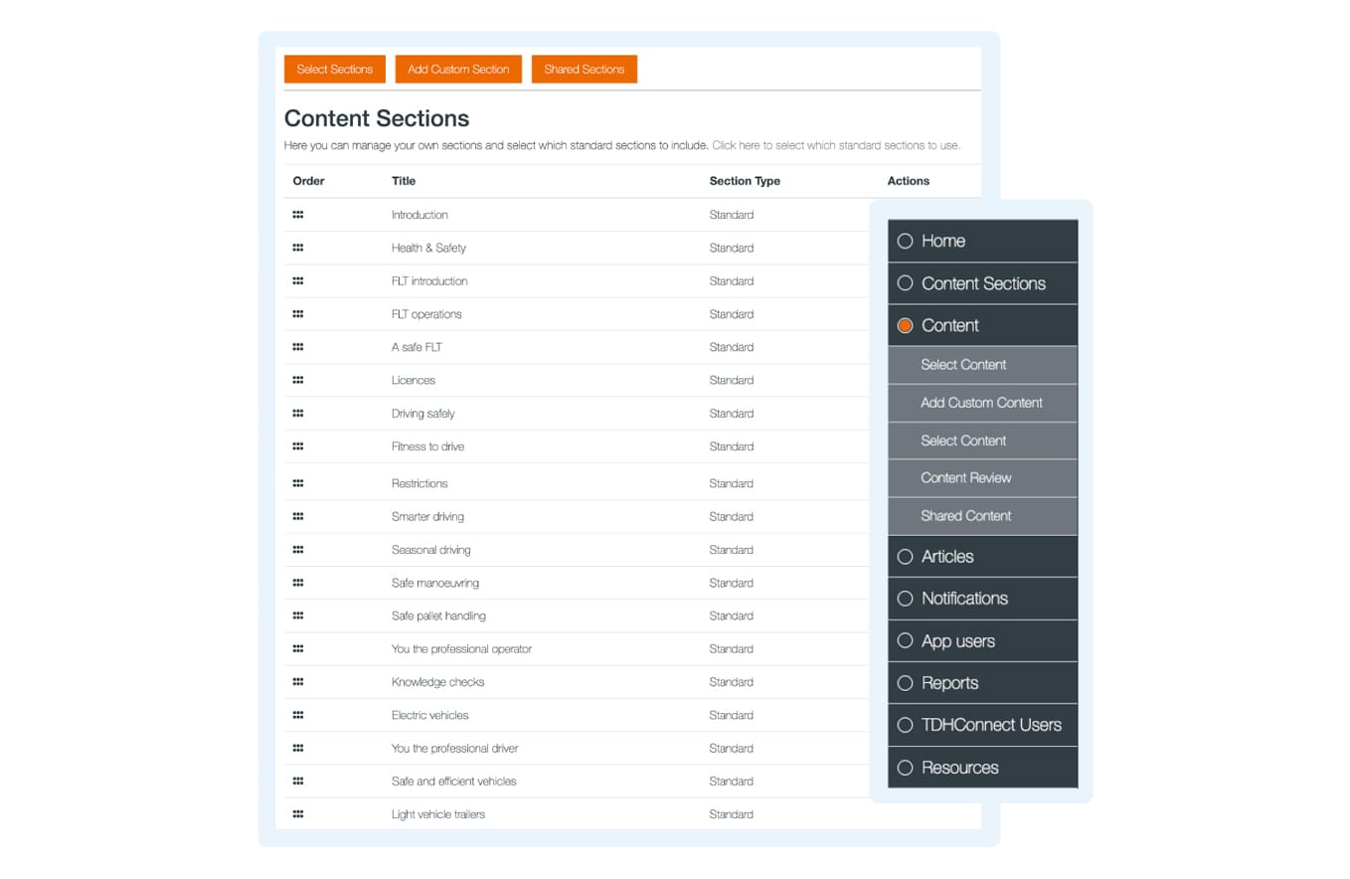Screen dimensions: 1350x879
Task: Click the Safe pallet handling row title
Action: tap(438, 615)
